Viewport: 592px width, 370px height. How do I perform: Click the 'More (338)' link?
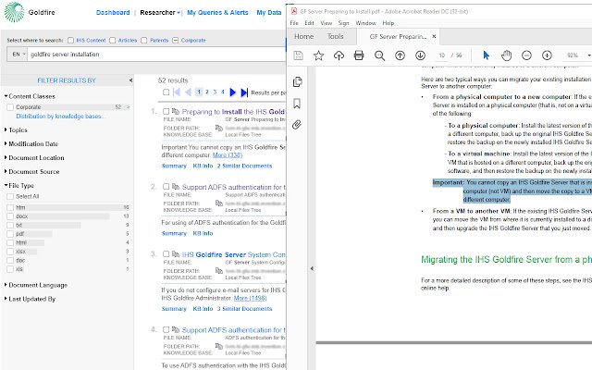[x=228, y=155]
